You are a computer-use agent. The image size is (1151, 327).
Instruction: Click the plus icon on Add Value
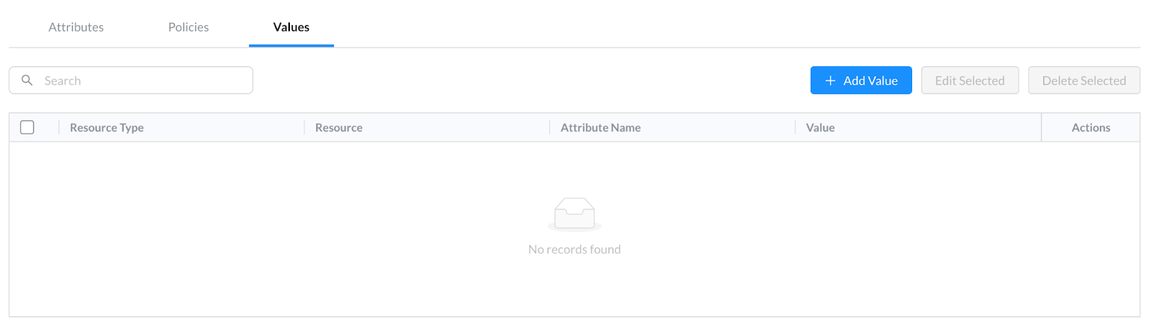pos(830,80)
